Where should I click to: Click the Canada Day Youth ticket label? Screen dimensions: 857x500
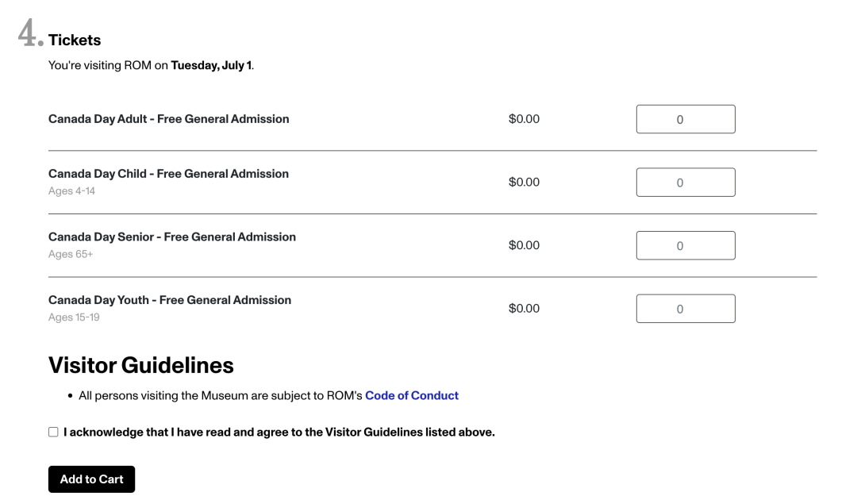tap(170, 300)
